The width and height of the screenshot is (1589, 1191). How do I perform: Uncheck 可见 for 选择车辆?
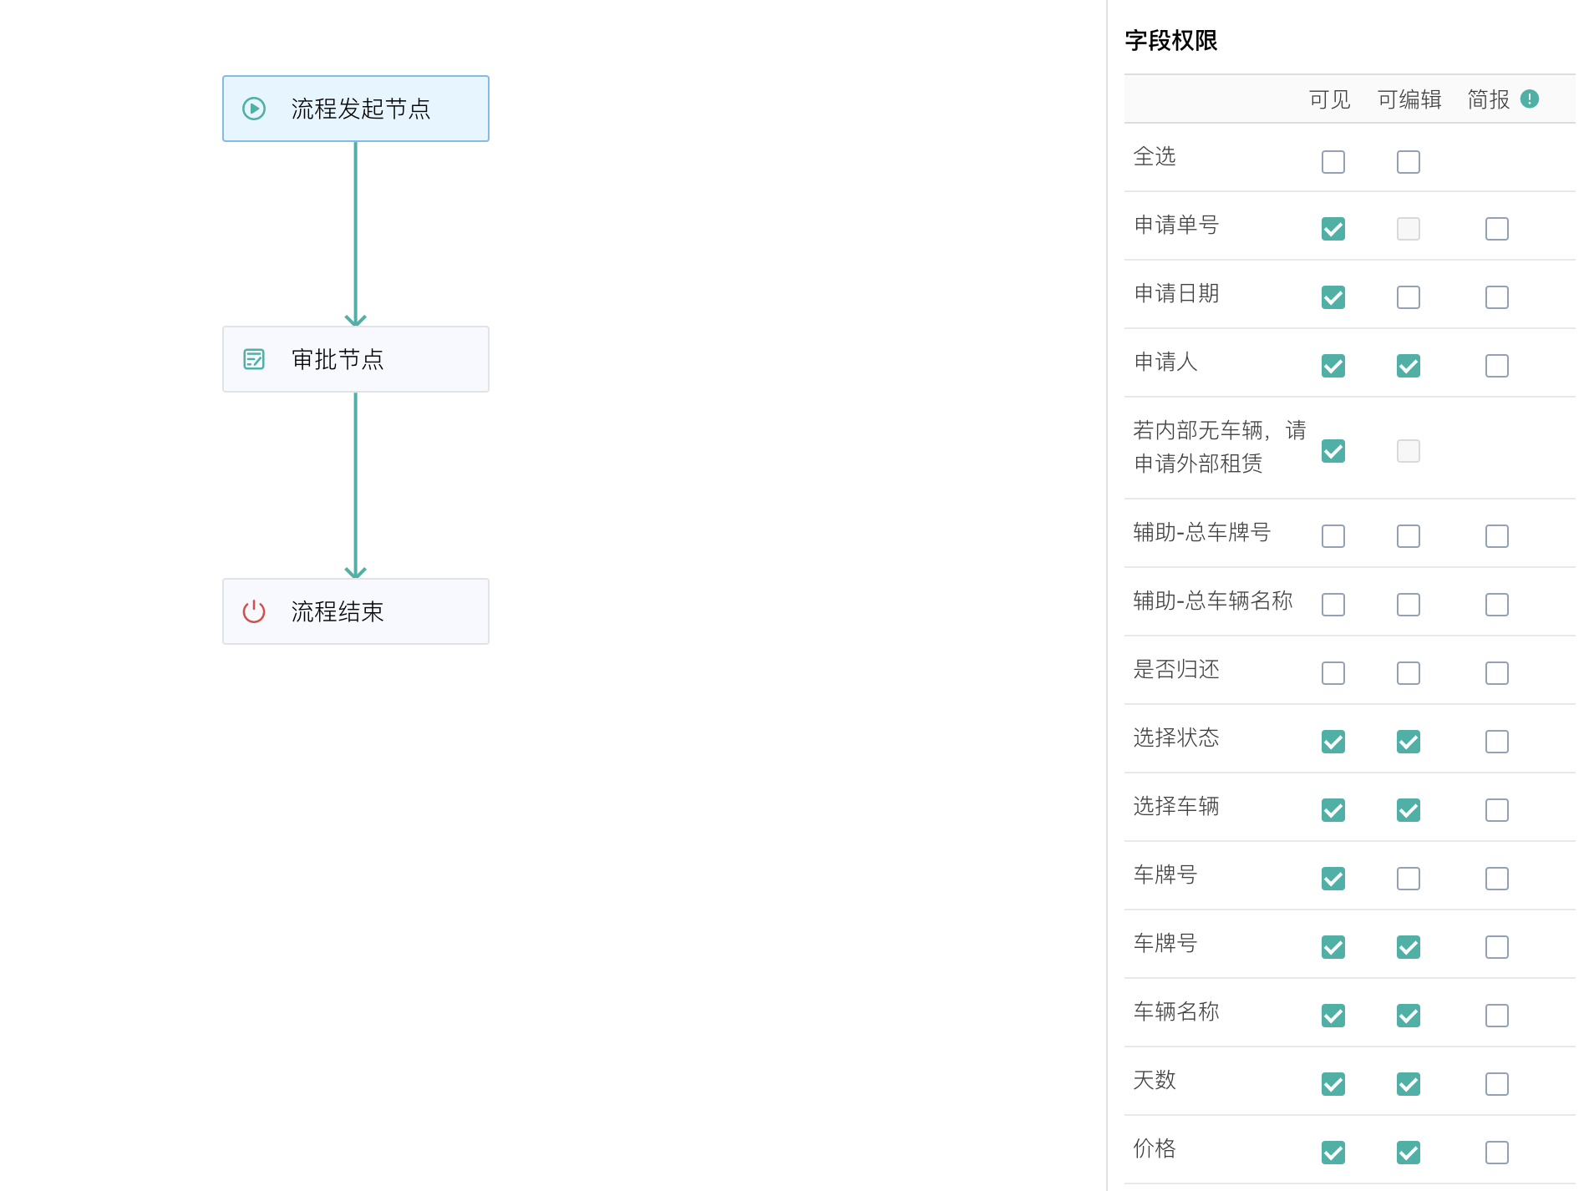(1333, 809)
